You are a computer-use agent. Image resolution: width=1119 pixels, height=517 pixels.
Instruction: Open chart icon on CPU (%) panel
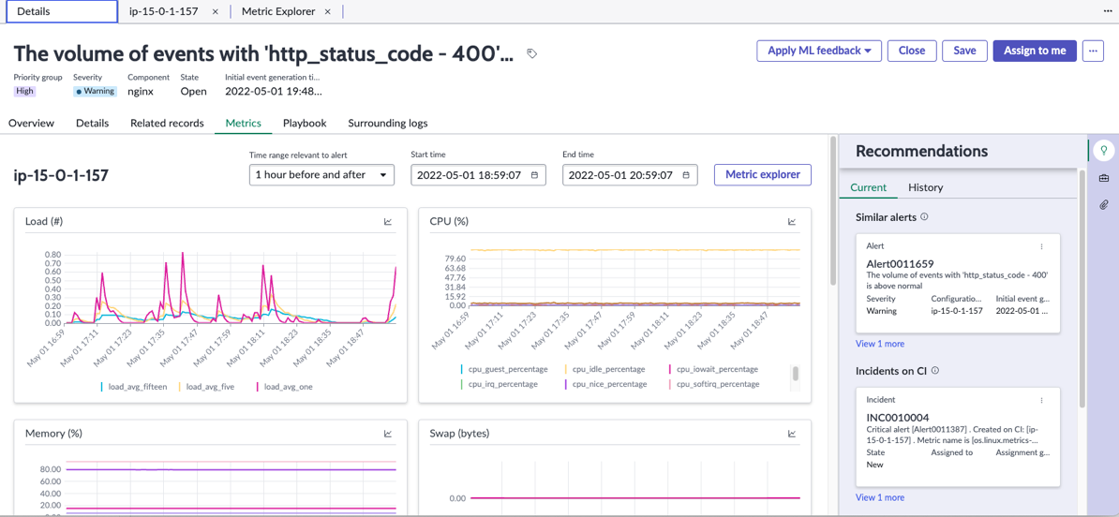pos(792,222)
